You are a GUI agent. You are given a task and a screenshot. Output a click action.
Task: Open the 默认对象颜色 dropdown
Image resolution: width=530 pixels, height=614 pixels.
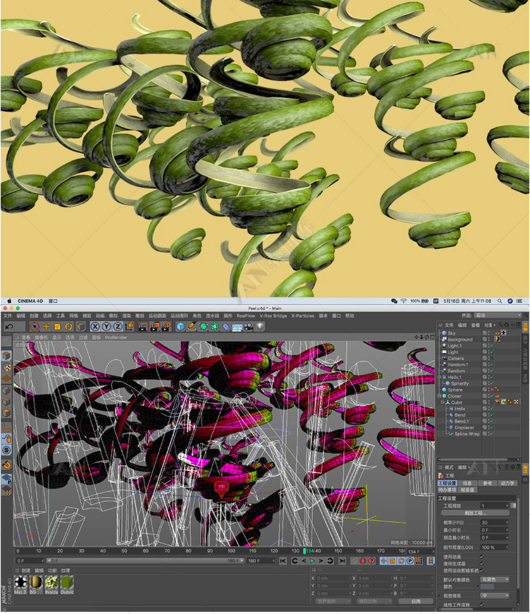tap(495, 579)
